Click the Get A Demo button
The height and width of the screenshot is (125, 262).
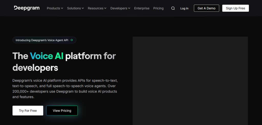[x=206, y=8]
